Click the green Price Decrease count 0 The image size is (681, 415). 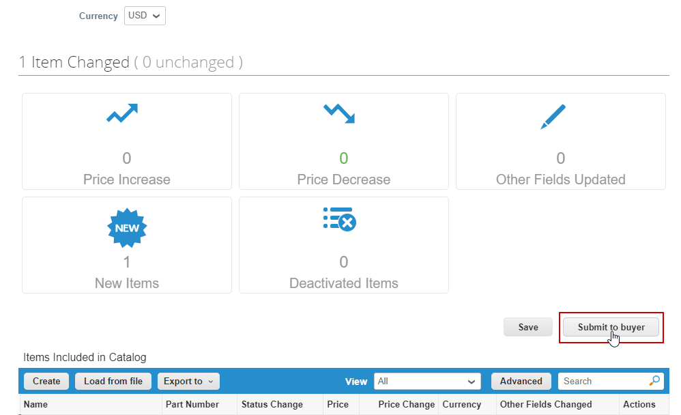(x=343, y=158)
